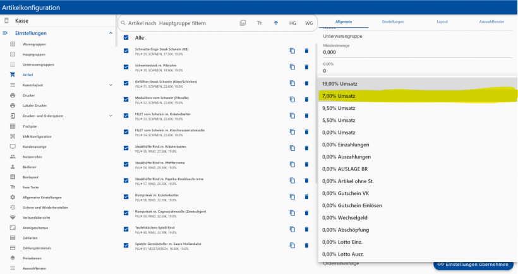Click the search magnifier icon in filter bar
Screen dimensions: 518x274
[x=123, y=23]
